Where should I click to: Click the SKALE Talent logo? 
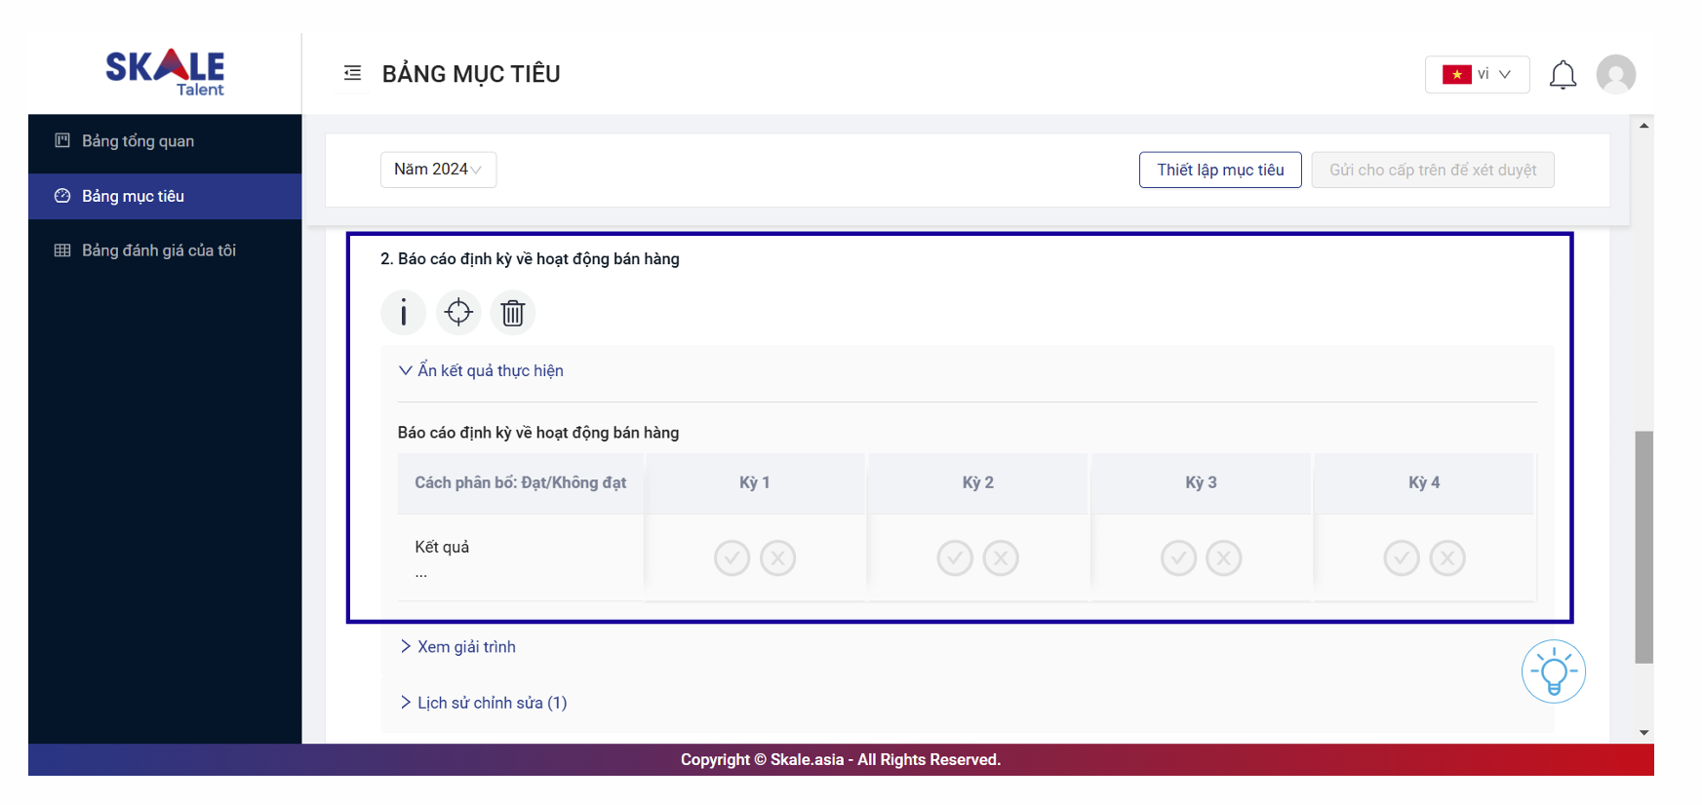[x=165, y=72]
